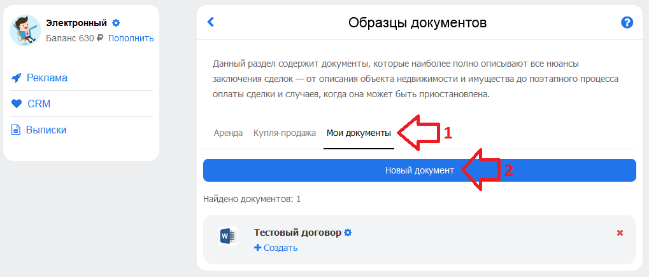649x277 pixels.
Task: Open the Реклама sidebar link
Action: coord(46,78)
